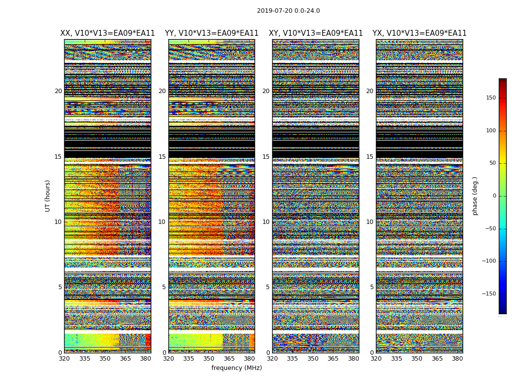The height and width of the screenshot is (392, 514).
Task: Click the XY phase waterfall plot
Action: pyautogui.click(x=316, y=196)
